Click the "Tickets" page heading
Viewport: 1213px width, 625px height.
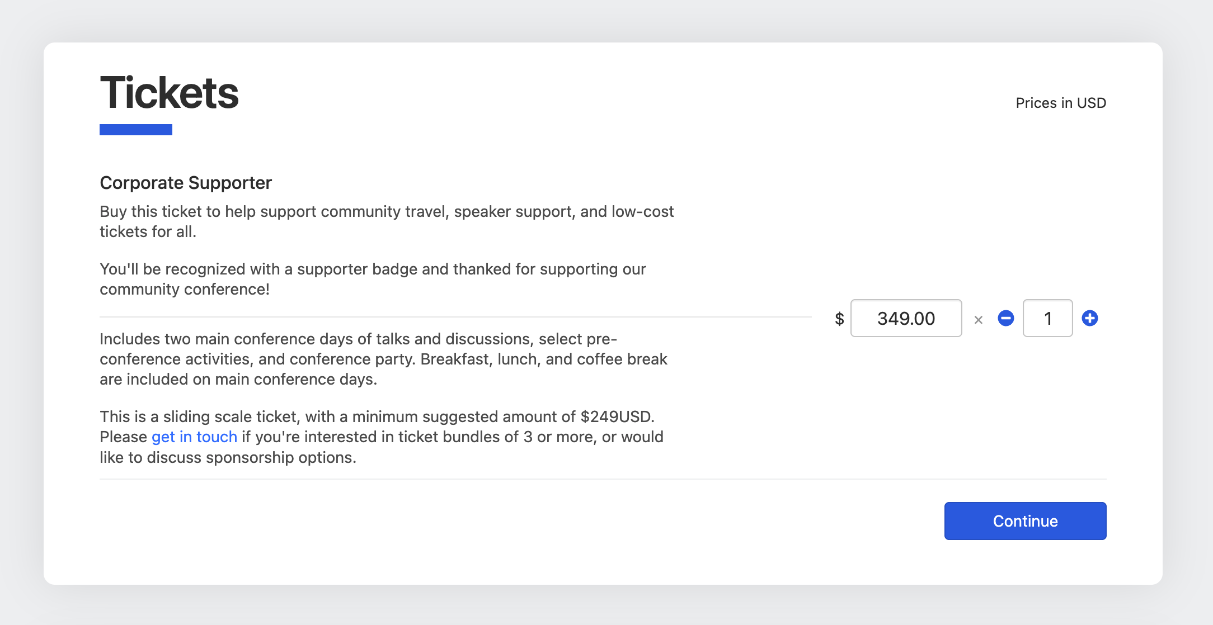click(169, 92)
